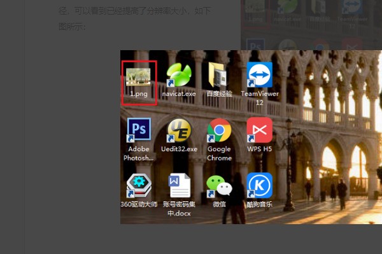
Task: Open the 1.png image file icon
Action: pos(139,75)
